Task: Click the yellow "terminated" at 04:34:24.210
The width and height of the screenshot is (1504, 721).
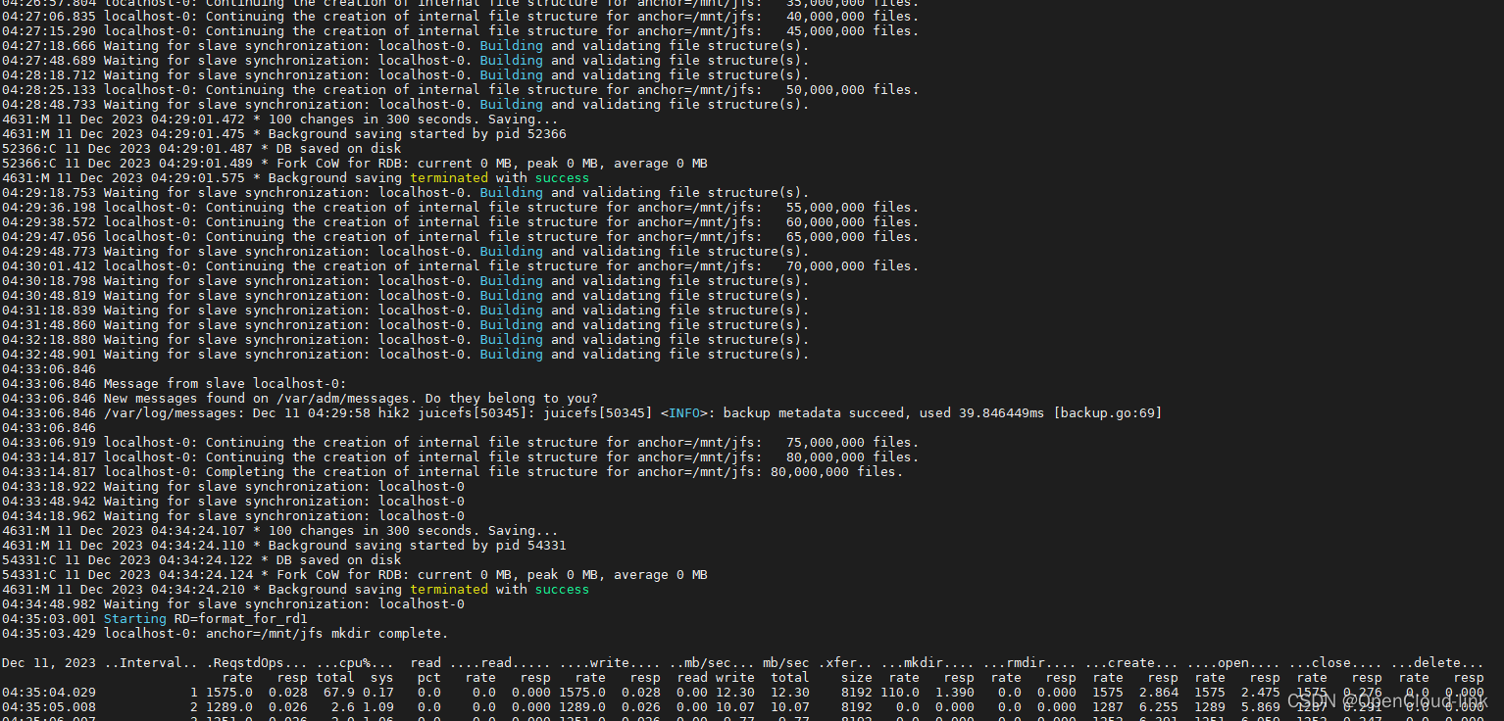Action: click(448, 590)
